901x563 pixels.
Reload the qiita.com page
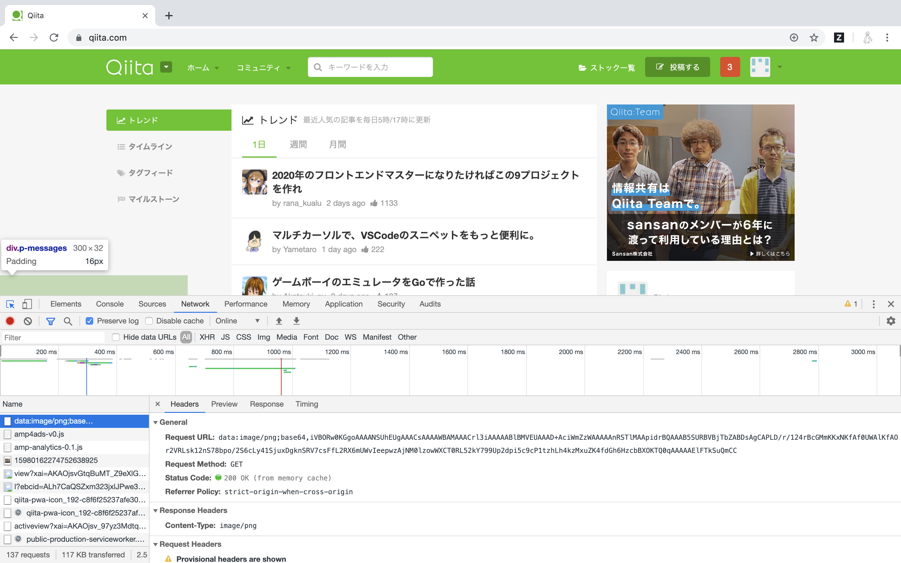[x=54, y=38]
